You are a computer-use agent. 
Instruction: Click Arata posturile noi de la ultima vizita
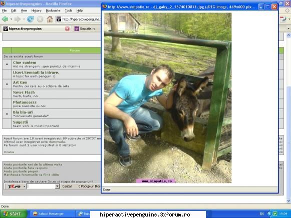[33, 164]
